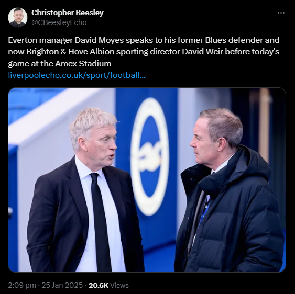View the 20.6K views count

pyautogui.click(x=99, y=285)
